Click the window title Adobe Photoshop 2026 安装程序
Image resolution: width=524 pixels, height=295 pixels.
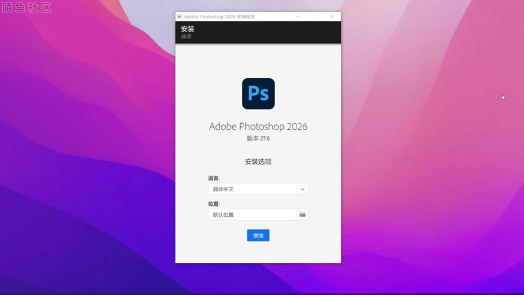click(219, 17)
